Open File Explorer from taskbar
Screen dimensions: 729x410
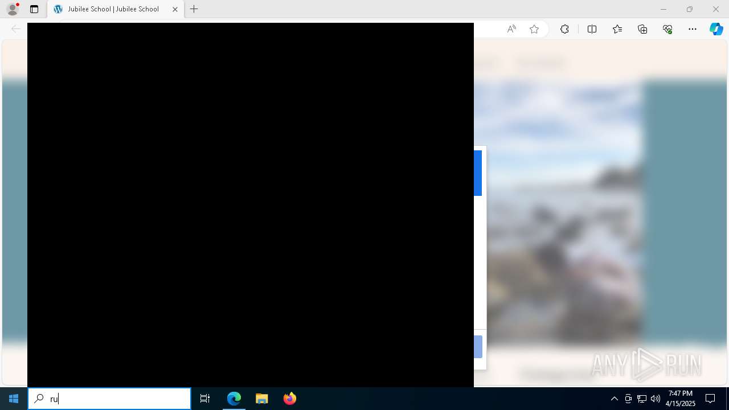pos(262,399)
